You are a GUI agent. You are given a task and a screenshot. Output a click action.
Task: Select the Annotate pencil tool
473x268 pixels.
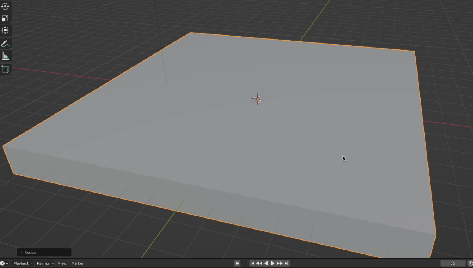coord(5,44)
